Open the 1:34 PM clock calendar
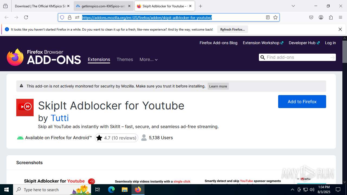This screenshot has width=347, height=195. click(x=324, y=190)
